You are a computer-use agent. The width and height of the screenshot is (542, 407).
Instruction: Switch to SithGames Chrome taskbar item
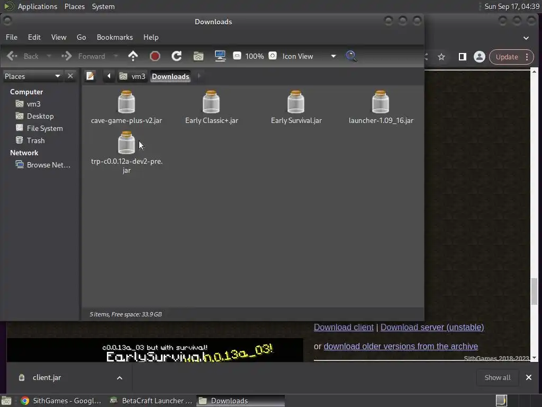point(61,401)
